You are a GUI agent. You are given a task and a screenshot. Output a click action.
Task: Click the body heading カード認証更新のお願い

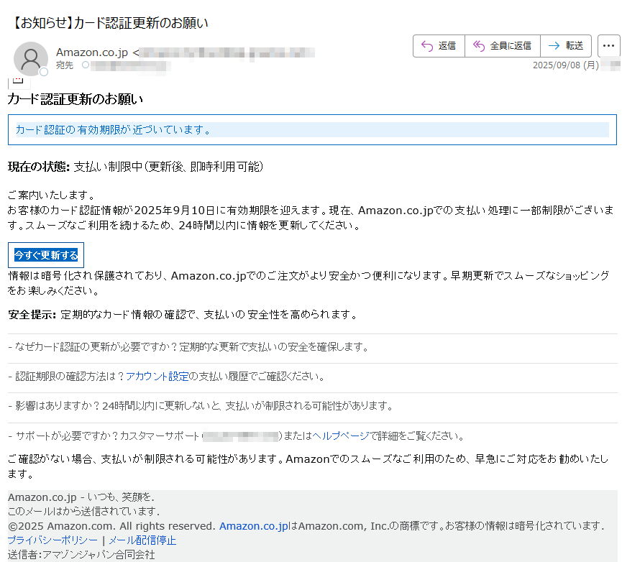tap(76, 99)
